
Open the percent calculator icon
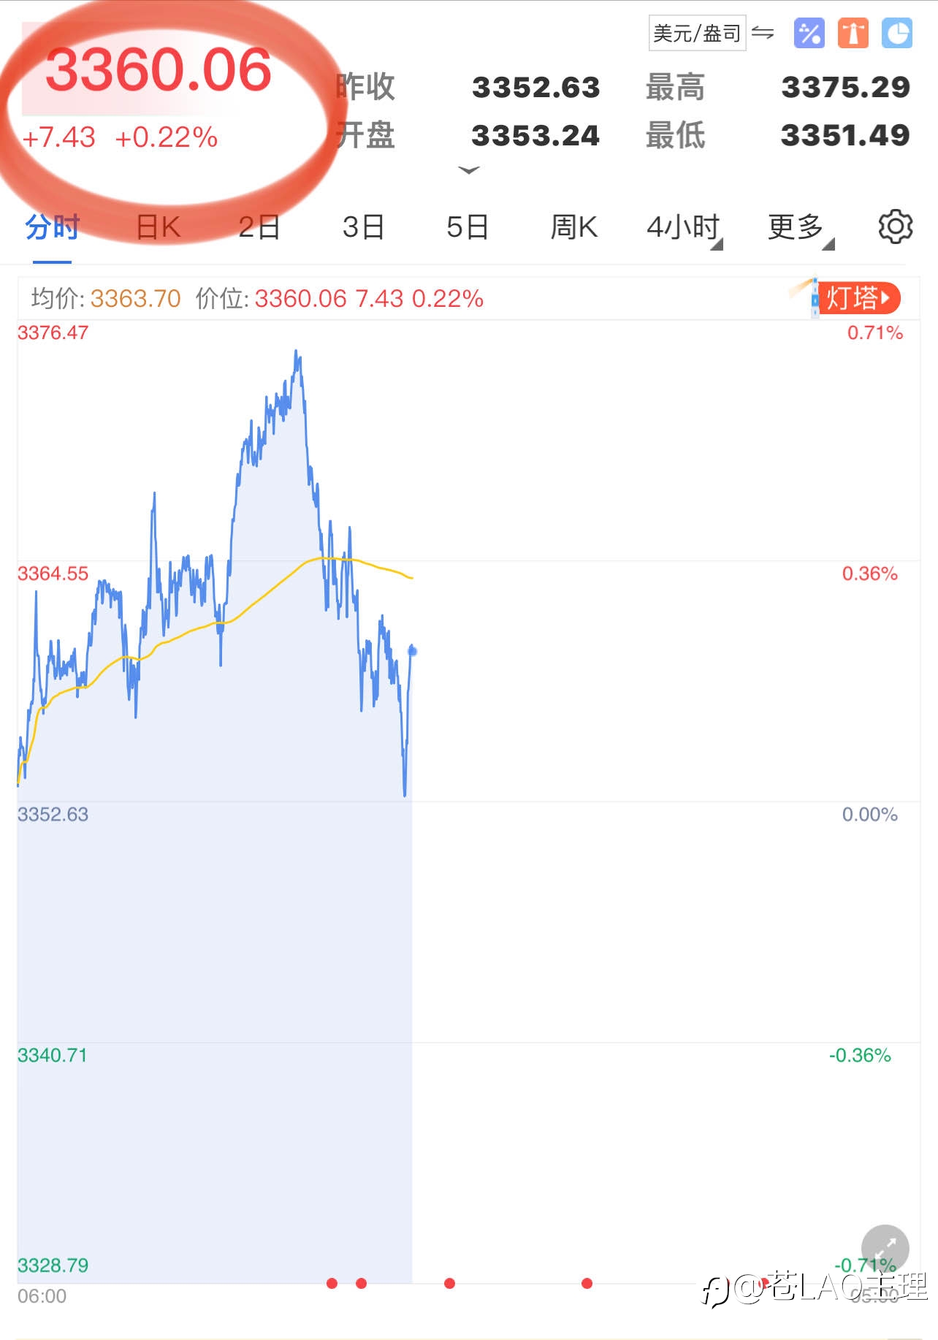pos(809,34)
